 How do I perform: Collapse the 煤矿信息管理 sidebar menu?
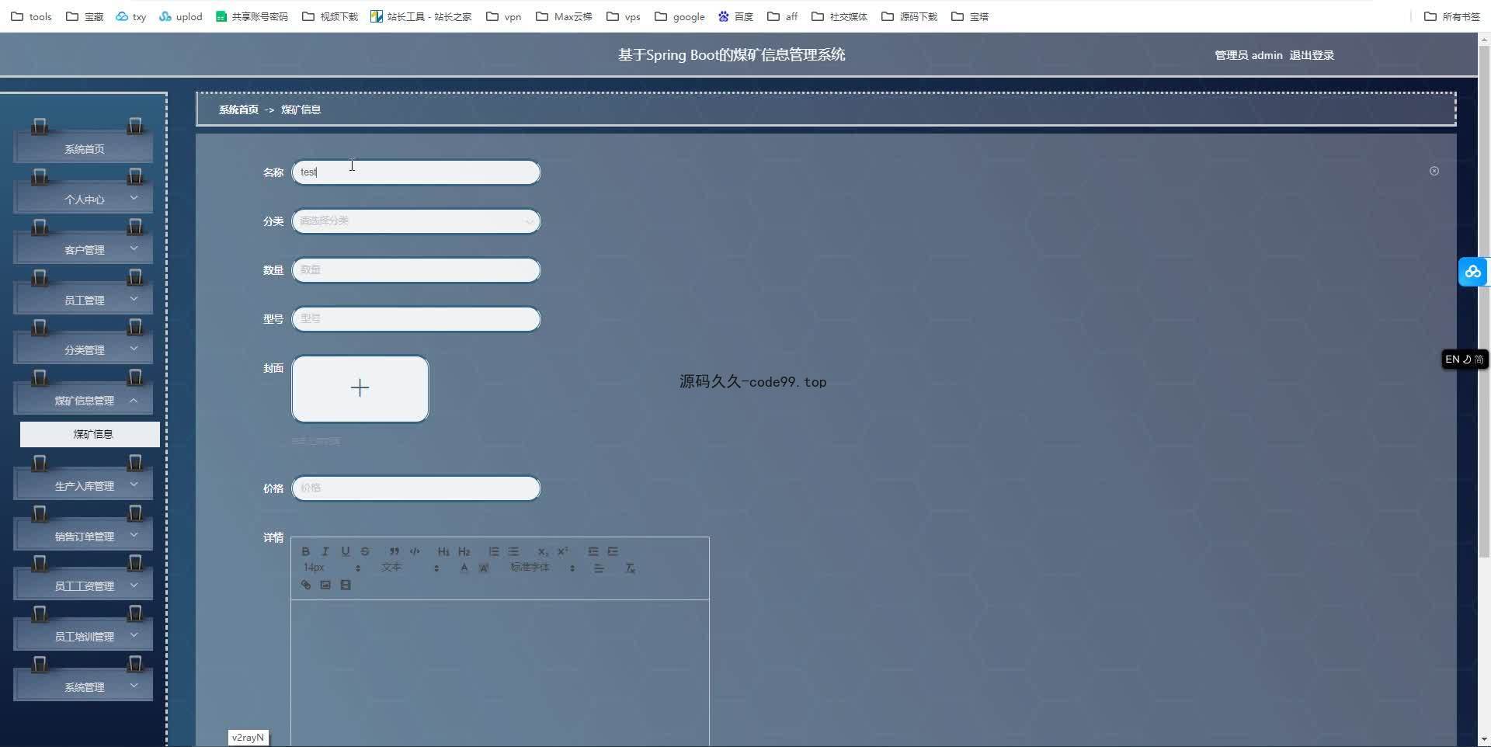[x=83, y=401]
